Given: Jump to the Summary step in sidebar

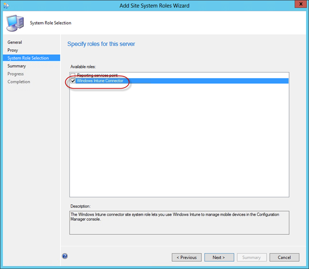Looking at the screenshot, I should pyautogui.click(x=16, y=66).
